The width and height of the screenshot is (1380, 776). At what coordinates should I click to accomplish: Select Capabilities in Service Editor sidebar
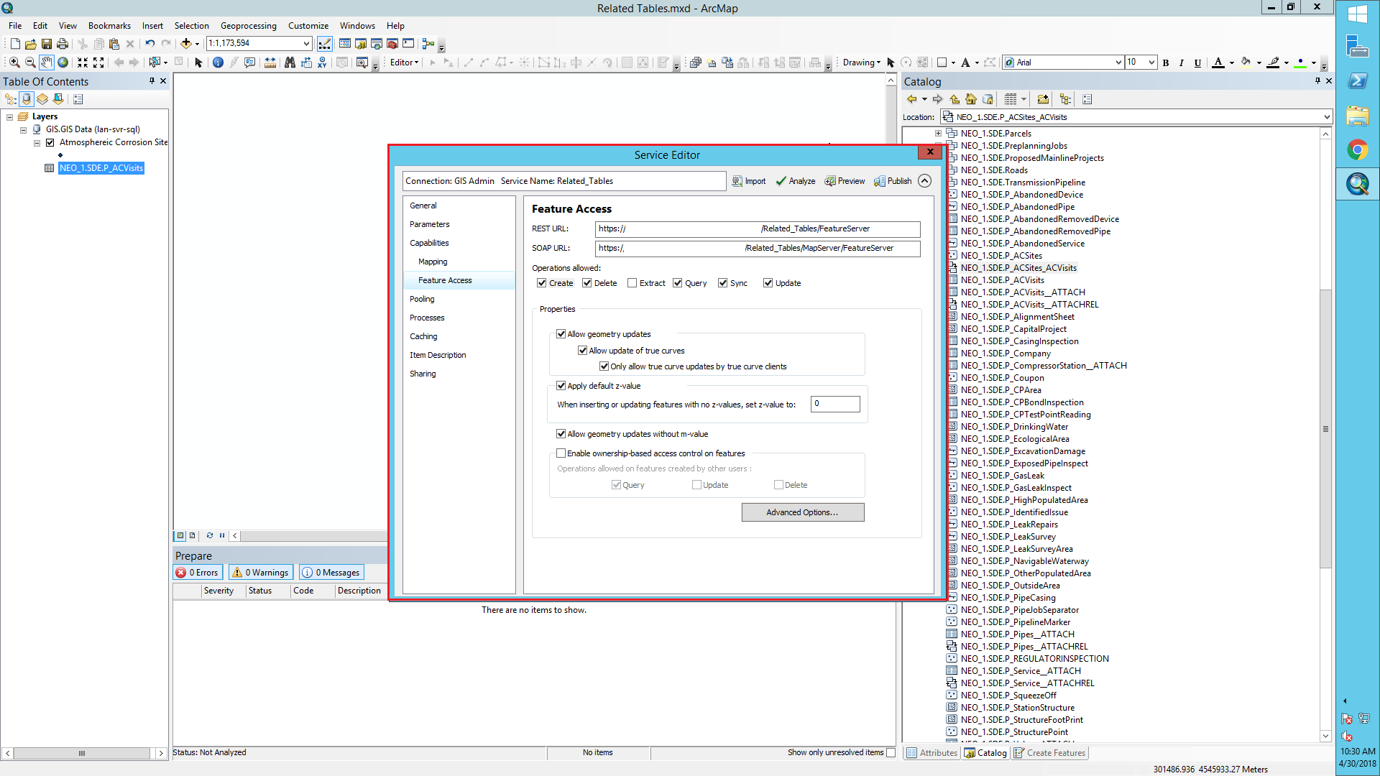pos(429,243)
